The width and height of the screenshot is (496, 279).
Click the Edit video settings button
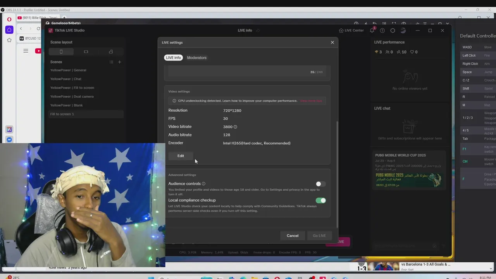pos(181,156)
